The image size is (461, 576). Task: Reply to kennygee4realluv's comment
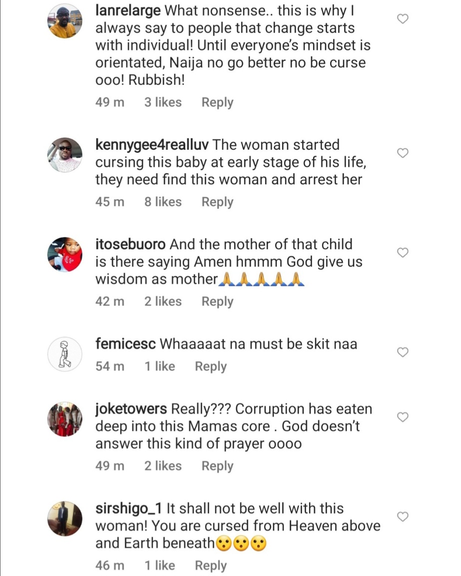(217, 202)
